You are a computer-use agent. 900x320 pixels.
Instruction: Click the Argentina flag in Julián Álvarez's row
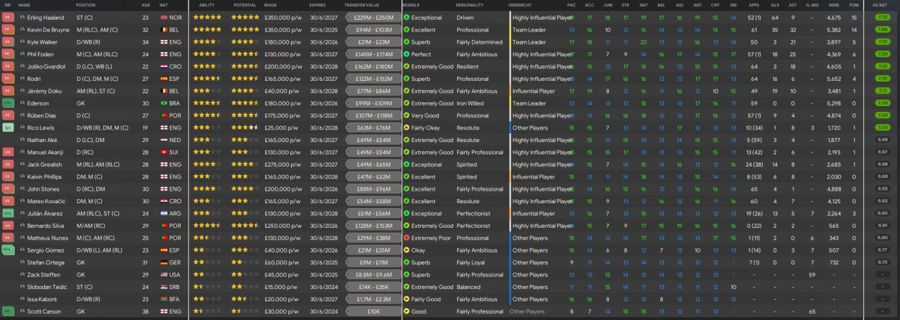(x=165, y=213)
